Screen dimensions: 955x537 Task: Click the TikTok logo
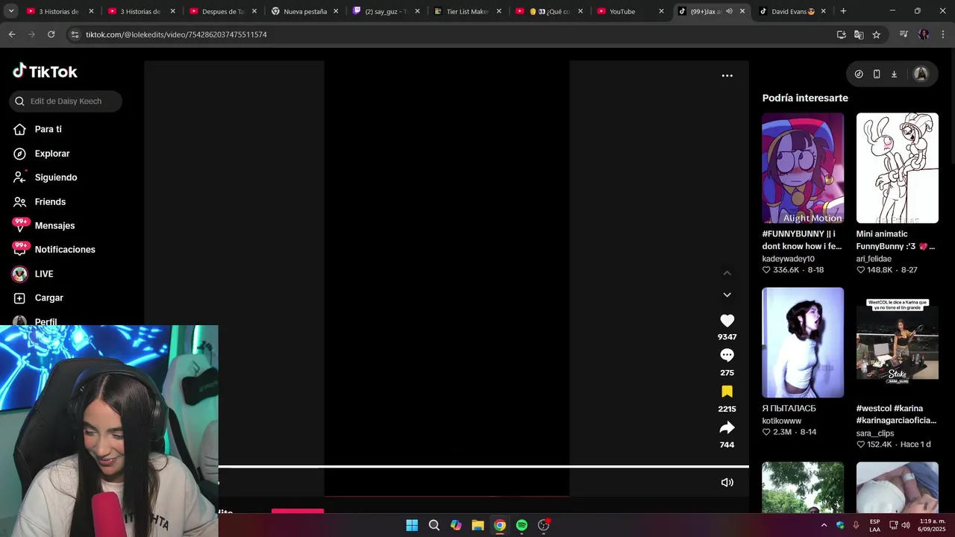tap(45, 72)
